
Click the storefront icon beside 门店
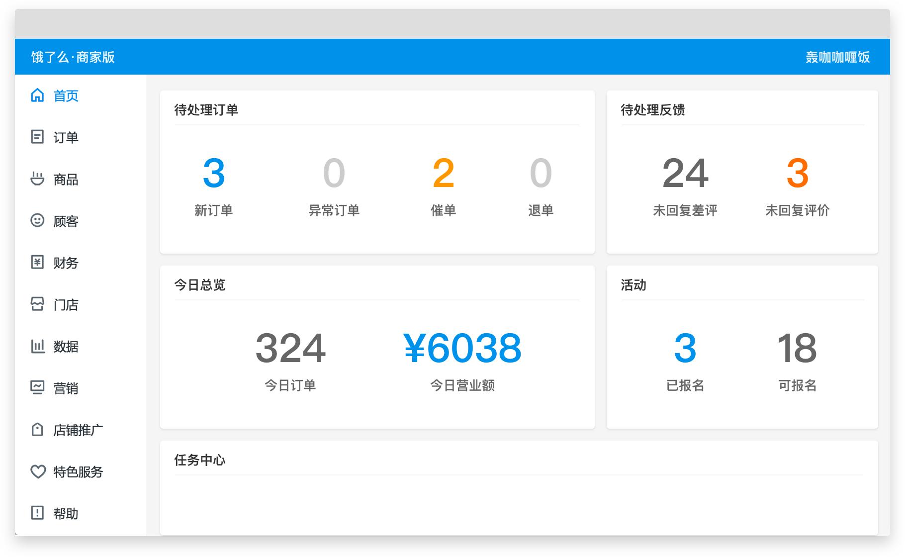pos(37,304)
